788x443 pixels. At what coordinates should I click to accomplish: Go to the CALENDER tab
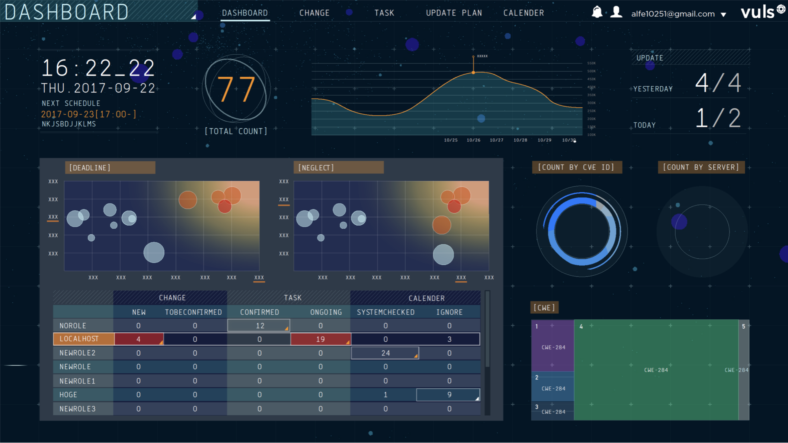523,13
